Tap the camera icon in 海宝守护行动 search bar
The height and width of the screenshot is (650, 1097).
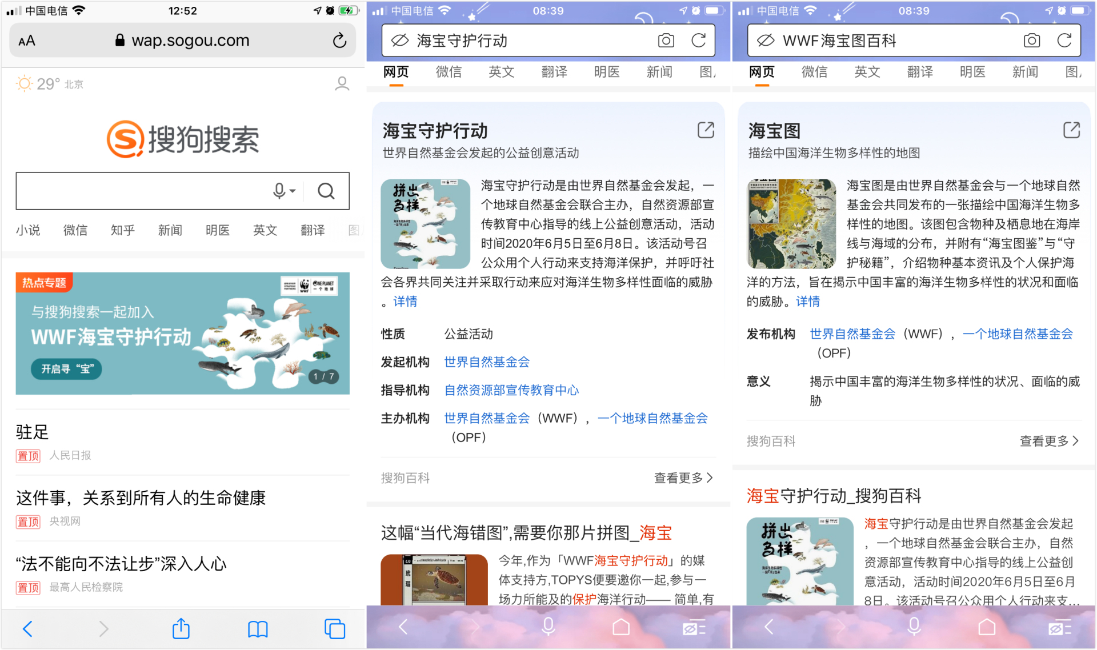(x=666, y=41)
